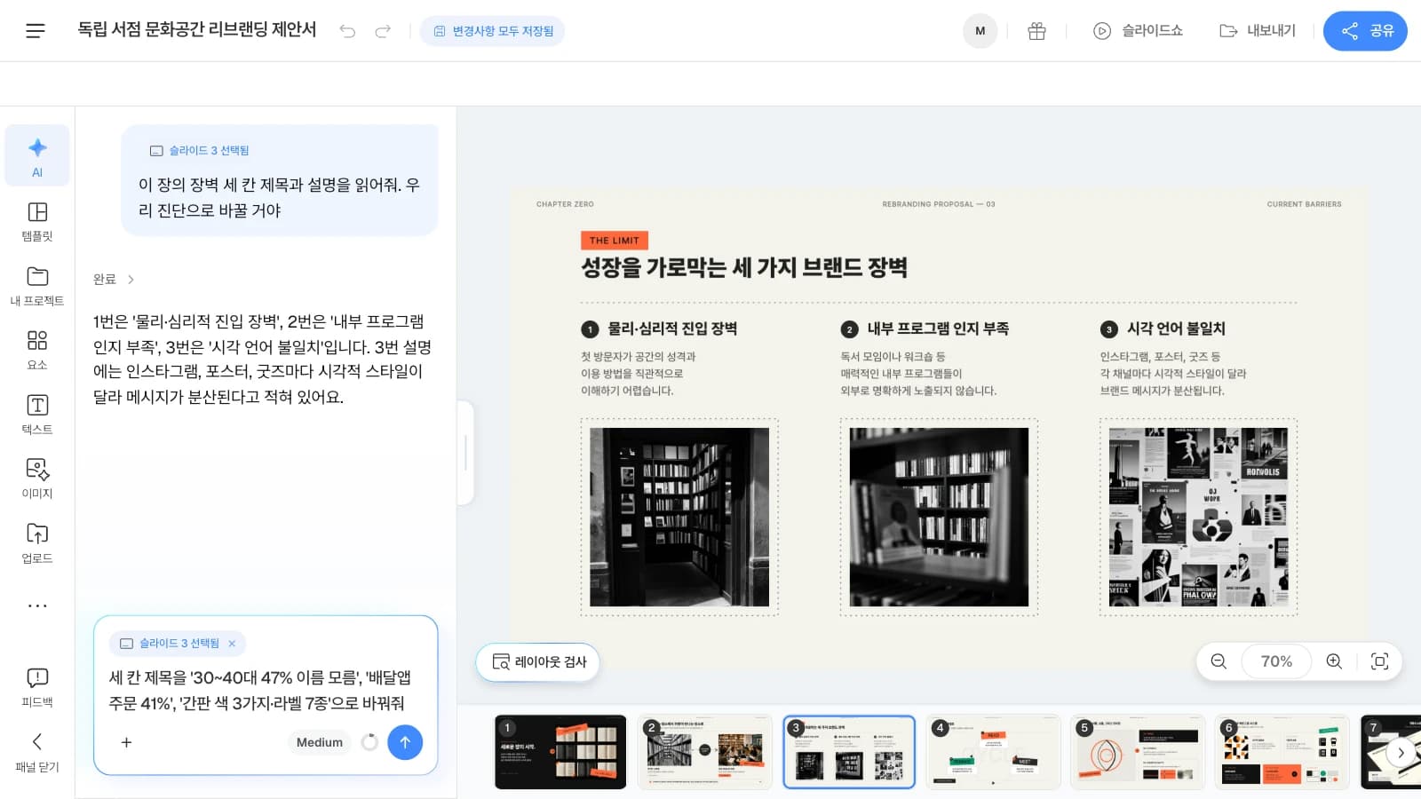
Task: Open the Medium effort dropdown
Action: tap(320, 742)
